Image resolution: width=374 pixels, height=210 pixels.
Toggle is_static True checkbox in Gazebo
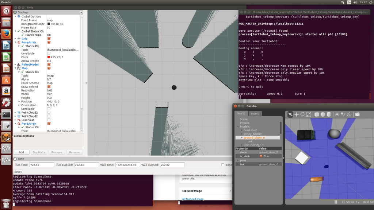coord(261,156)
